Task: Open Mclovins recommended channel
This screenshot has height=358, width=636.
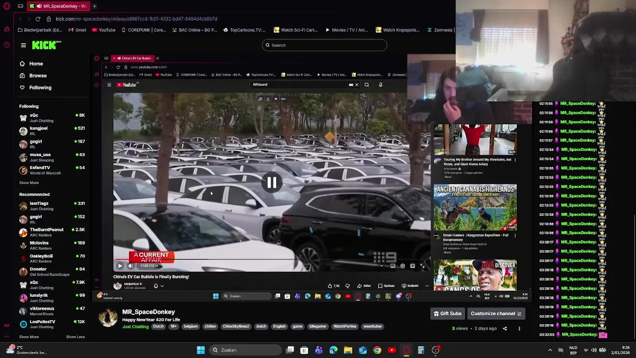Action: [52, 245]
